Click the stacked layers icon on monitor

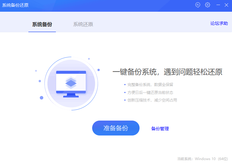71,83
